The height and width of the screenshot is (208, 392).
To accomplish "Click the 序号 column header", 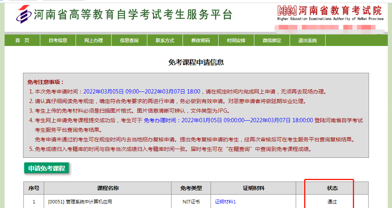I will (x=34, y=188).
